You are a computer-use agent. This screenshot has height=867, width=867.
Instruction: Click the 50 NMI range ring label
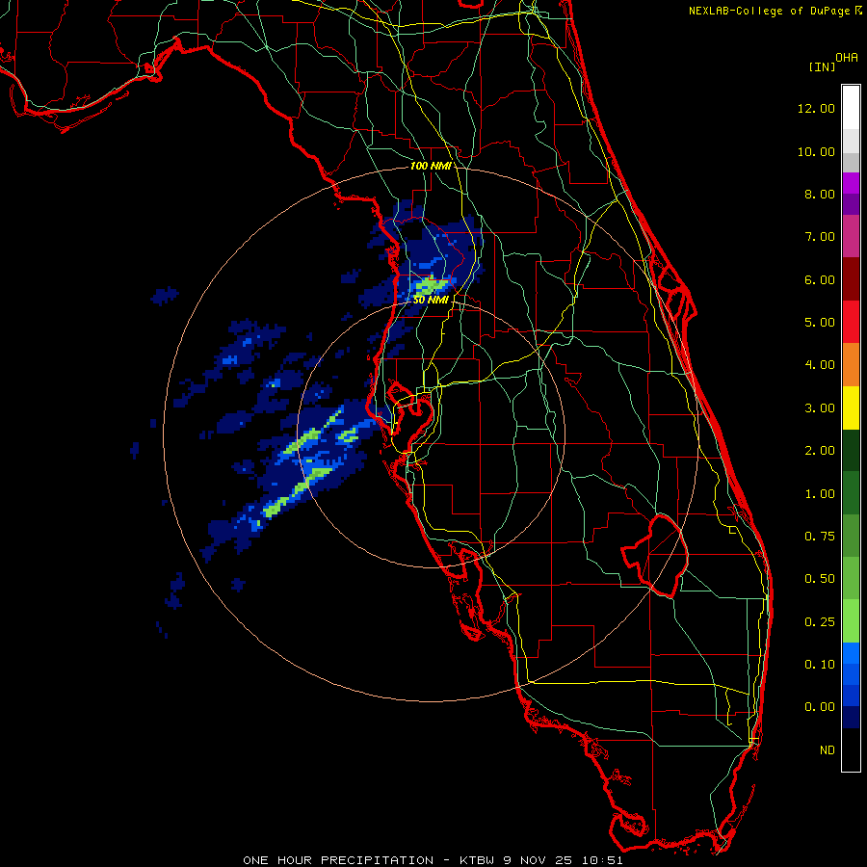tap(431, 300)
